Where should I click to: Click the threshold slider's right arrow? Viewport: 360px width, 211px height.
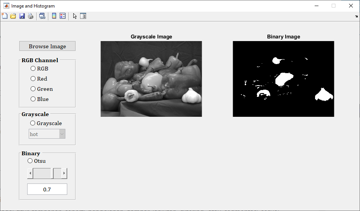click(x=64, y=174)
